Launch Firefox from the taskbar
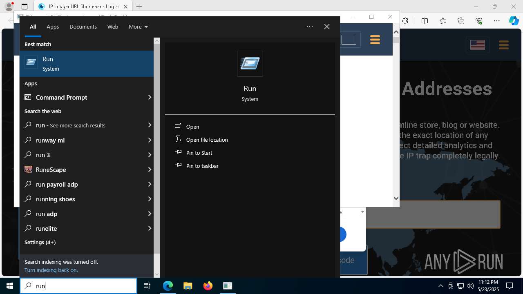 (208, 286)
